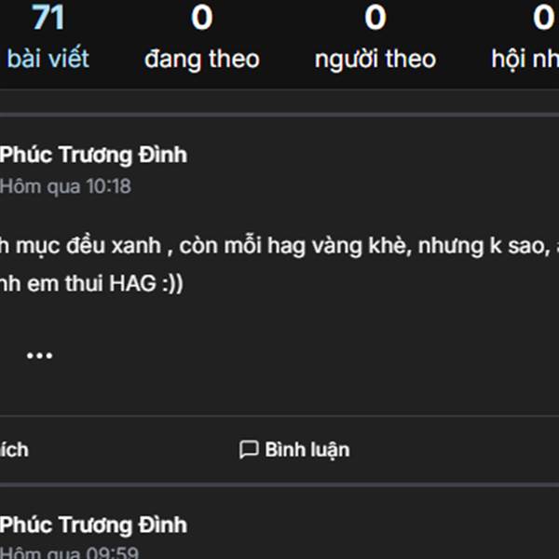Click the 0 count above "người theo"

tap(375, 18)
